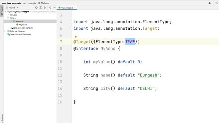The width and height of the screenshot is (219, 123).
Task: Close the MyAnno.java tab
Action: [75, 8]
